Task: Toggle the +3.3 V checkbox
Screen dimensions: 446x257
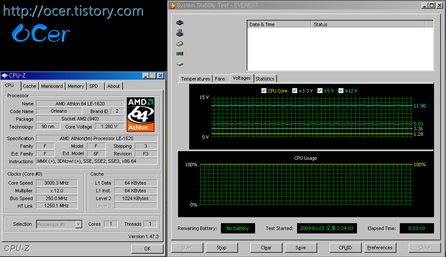Action: tap(294, 91)
